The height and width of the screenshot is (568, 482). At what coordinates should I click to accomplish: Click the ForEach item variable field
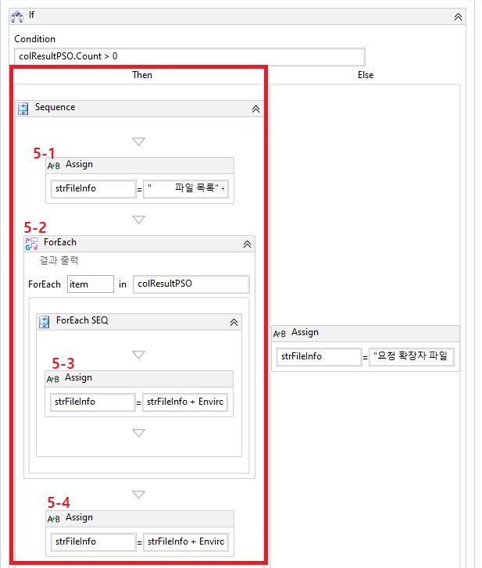point(90,284)
